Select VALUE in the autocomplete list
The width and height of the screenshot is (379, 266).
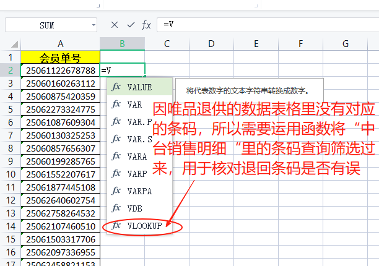(139, 87)
